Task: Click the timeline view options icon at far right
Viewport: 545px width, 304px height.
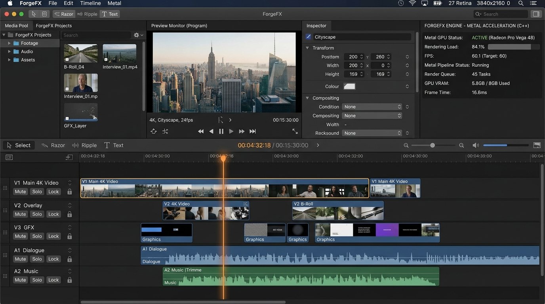Action: pyautogui.click(x=537, y=145)
